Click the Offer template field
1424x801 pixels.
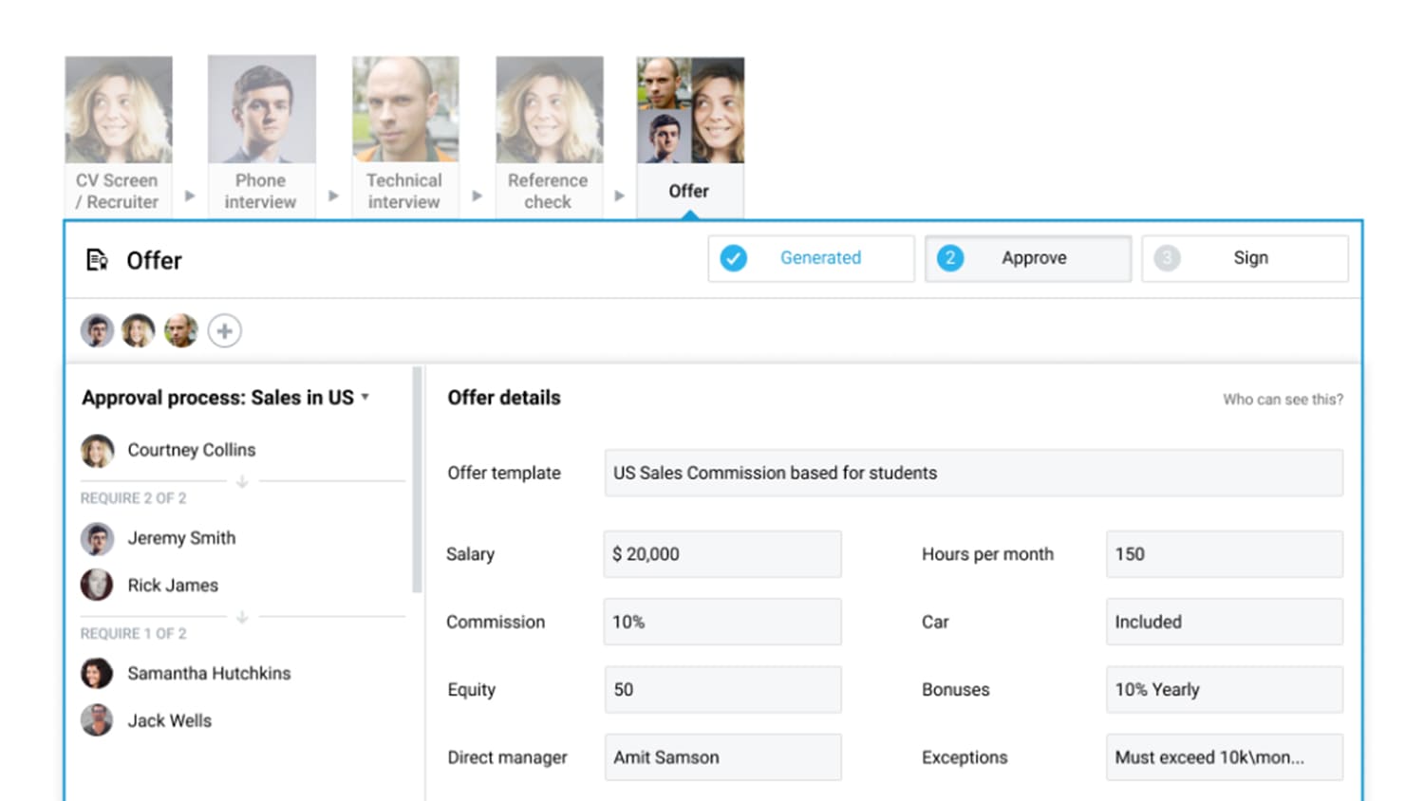[x=974, y=473]
